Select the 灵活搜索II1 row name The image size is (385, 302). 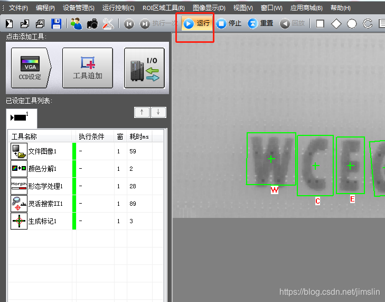45,204
